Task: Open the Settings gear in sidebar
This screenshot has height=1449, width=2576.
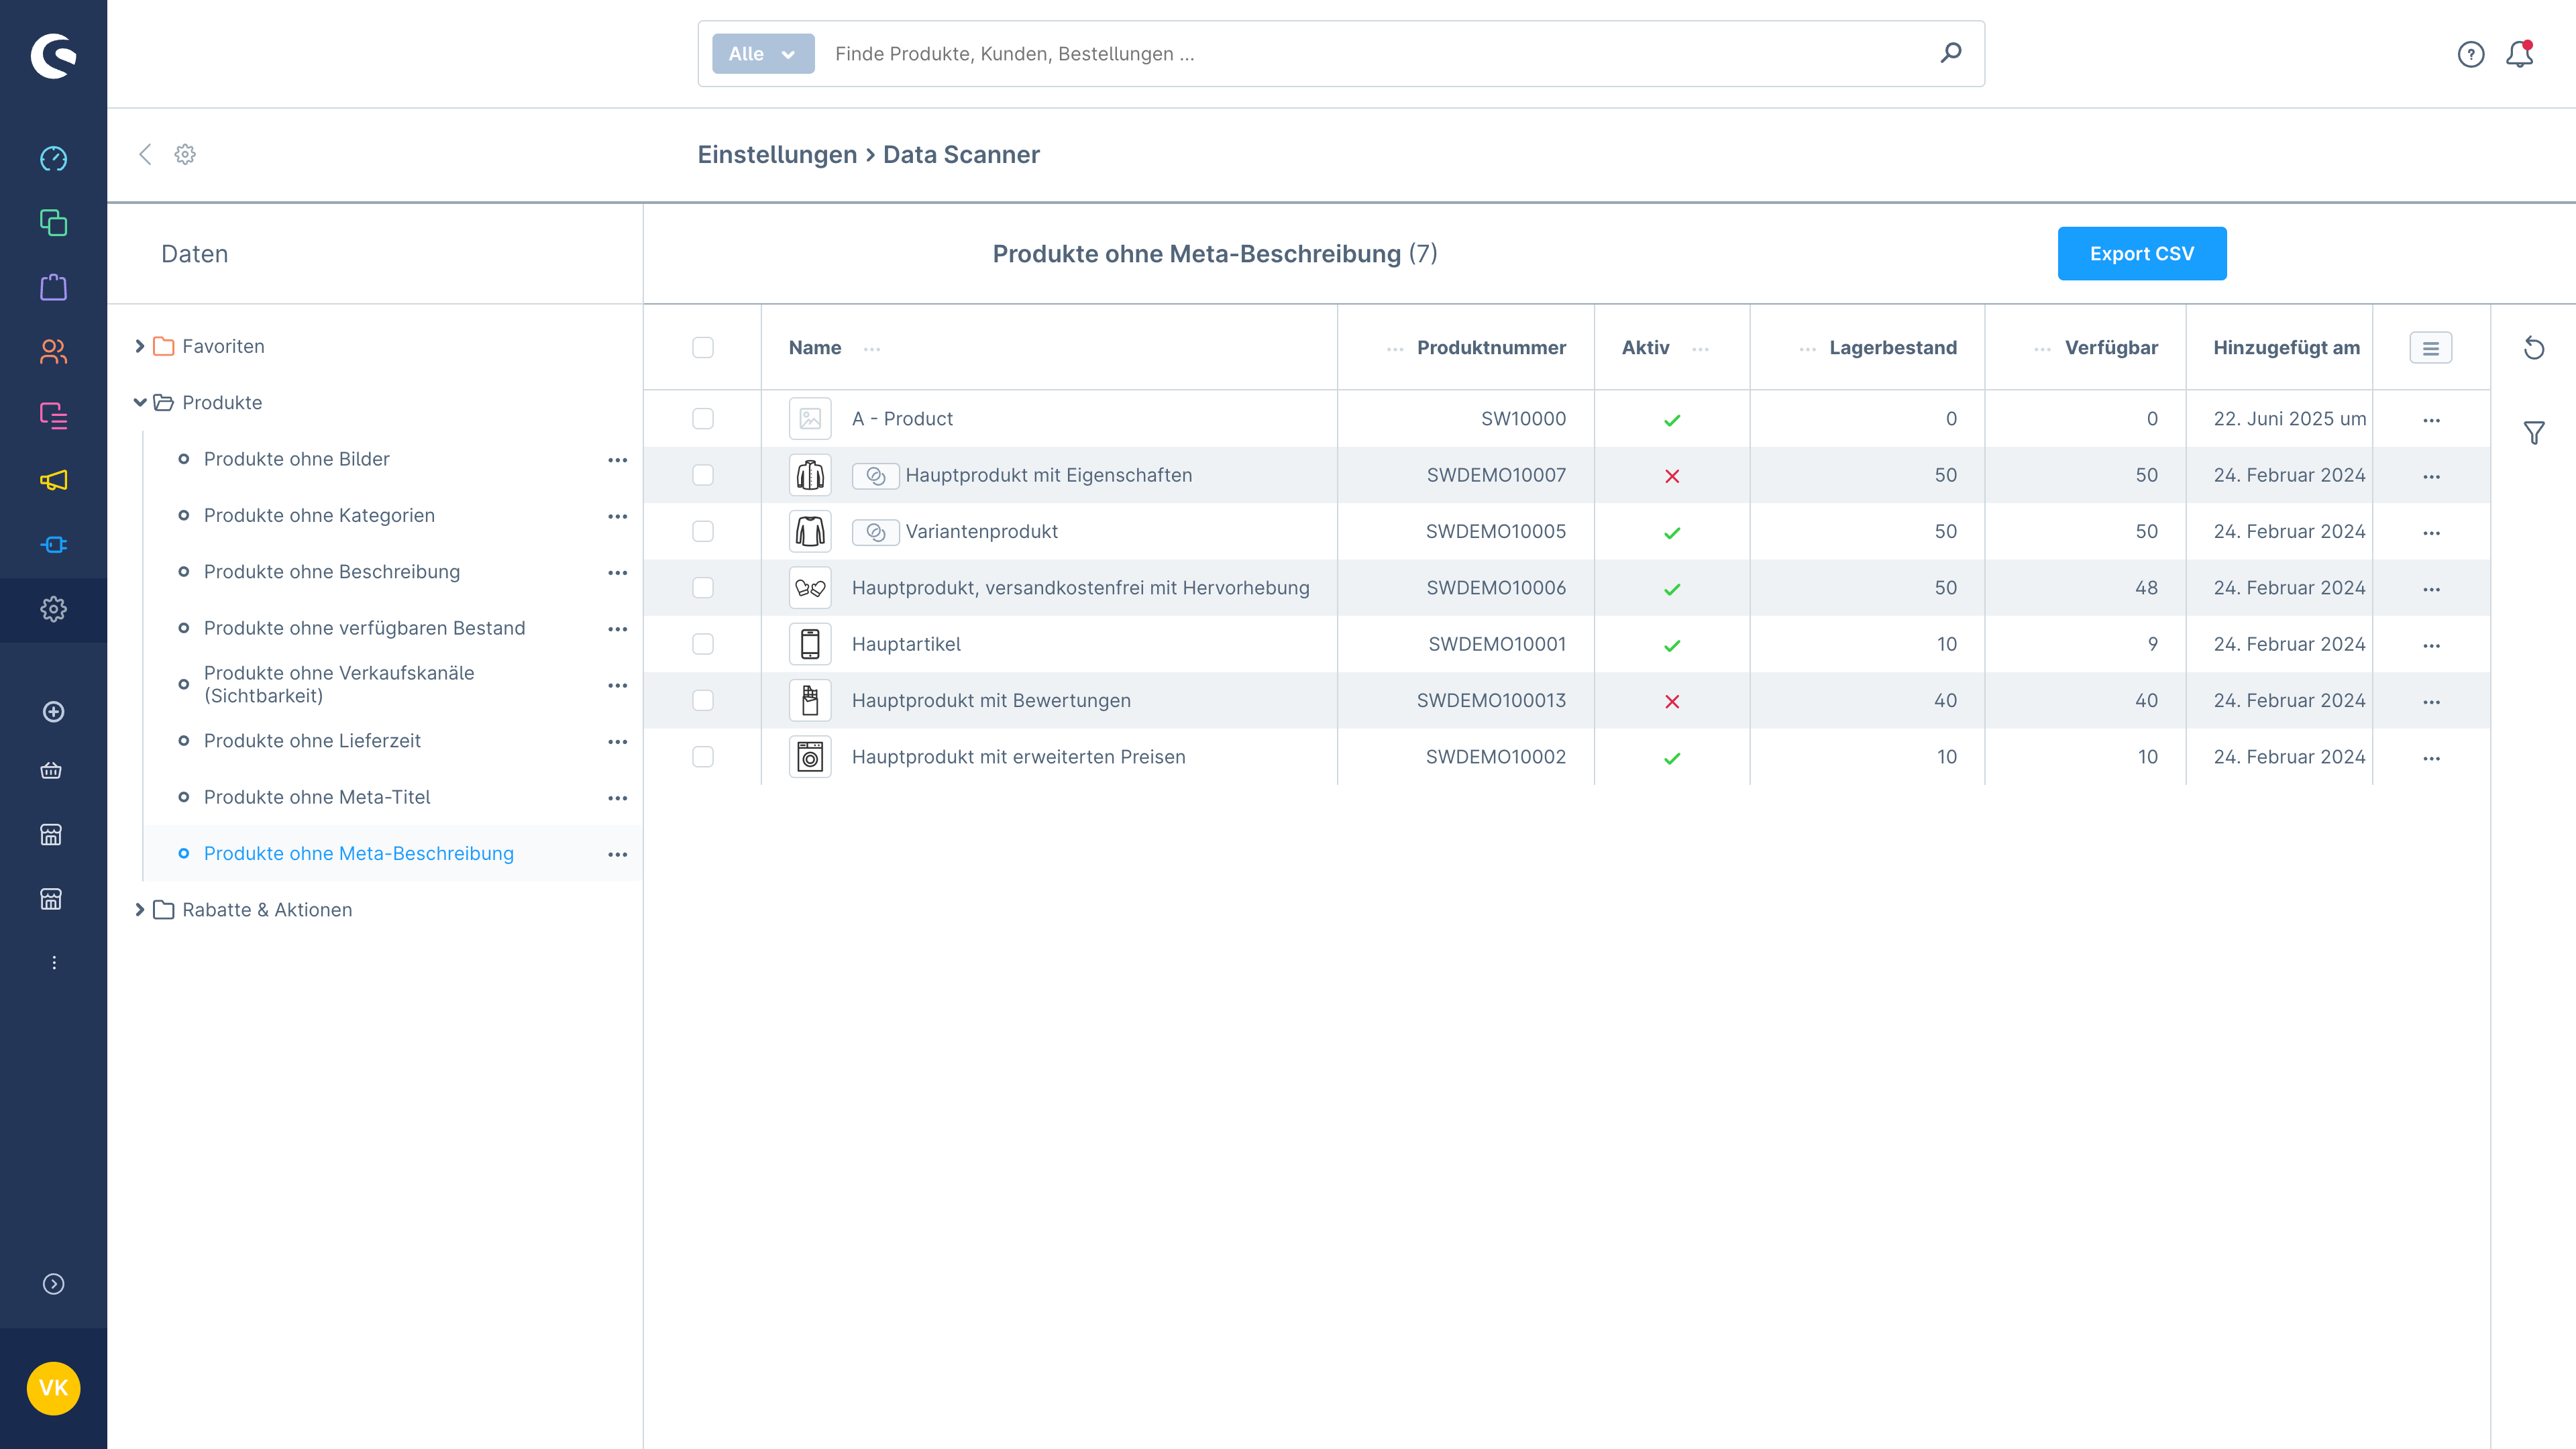Action: pyautogui.click(x=53, y=609)
